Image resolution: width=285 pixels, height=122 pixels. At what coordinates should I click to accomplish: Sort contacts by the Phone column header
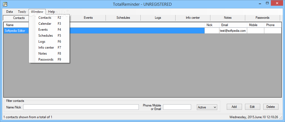pos(273,25)
